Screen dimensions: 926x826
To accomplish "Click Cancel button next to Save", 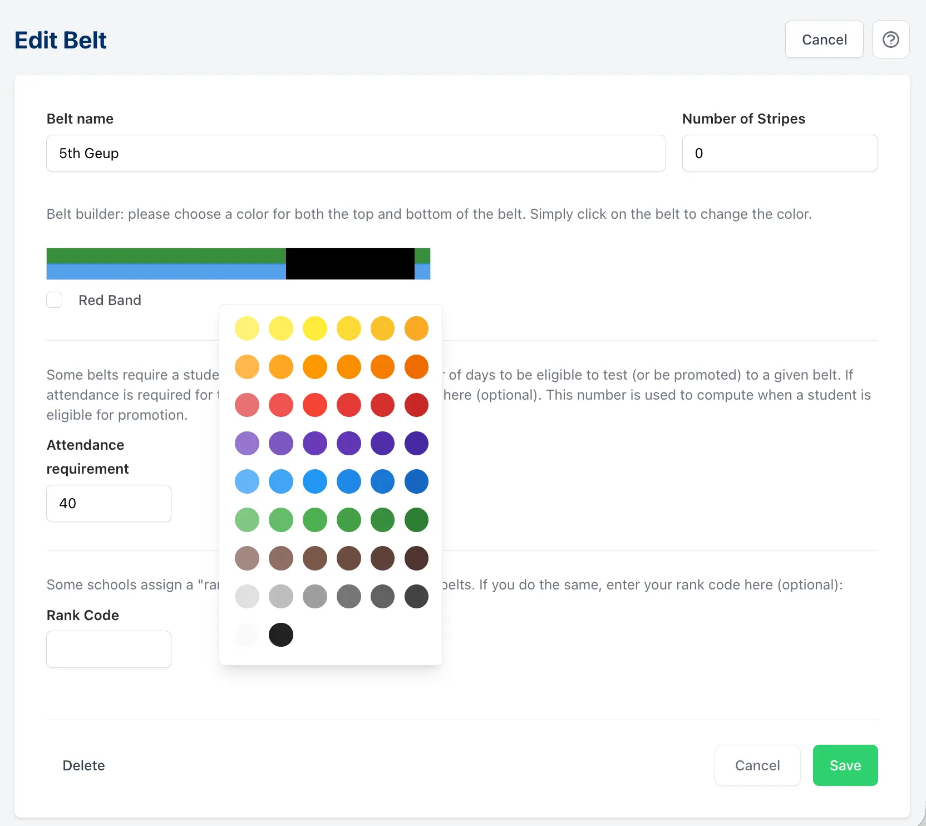I will tap(757, 765).
